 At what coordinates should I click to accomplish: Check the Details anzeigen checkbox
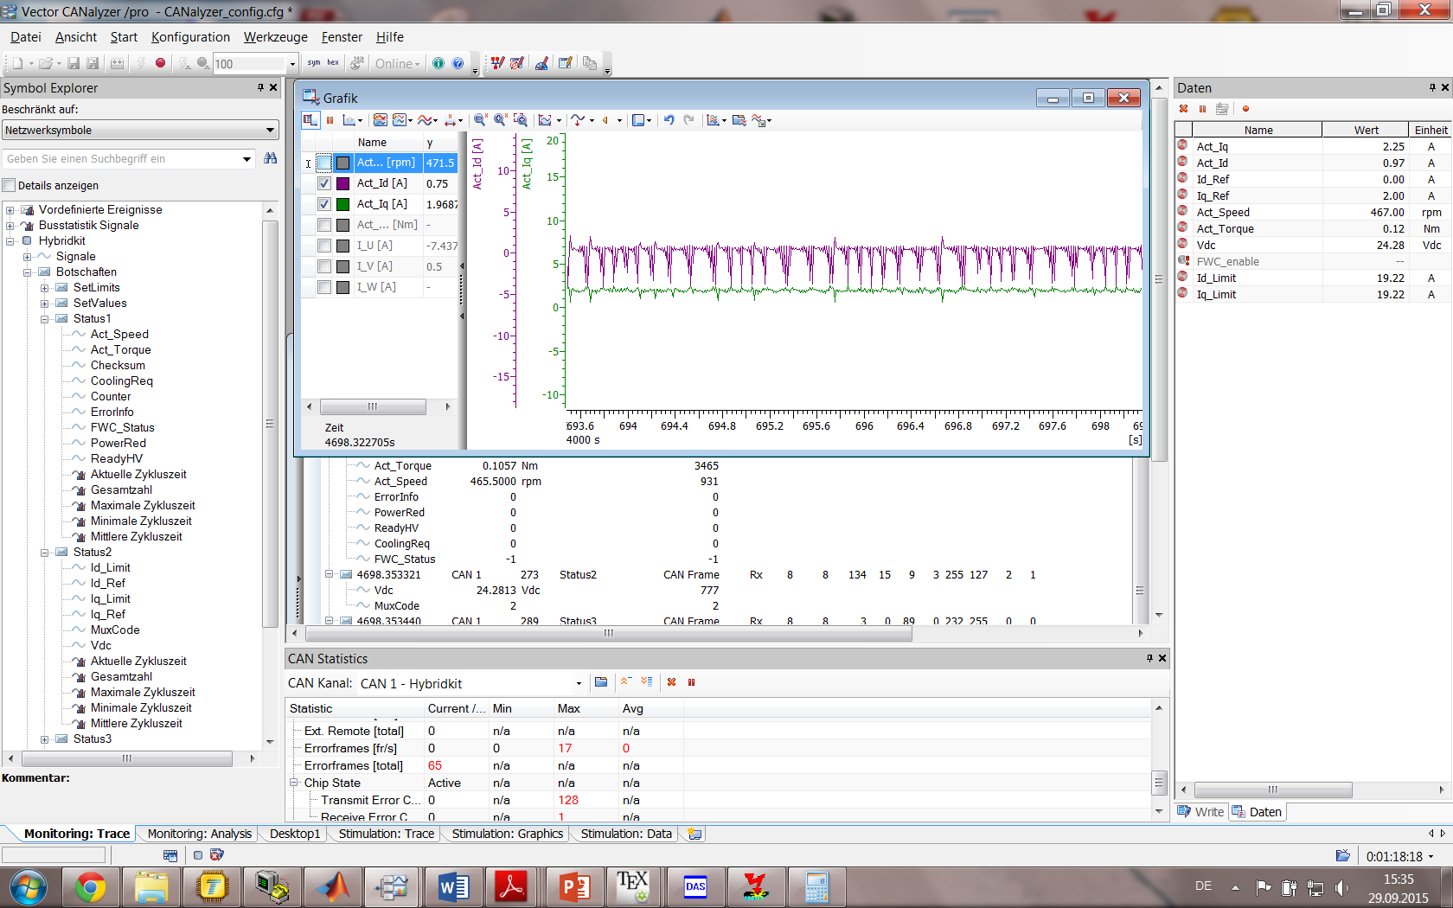tap(10, 185)
